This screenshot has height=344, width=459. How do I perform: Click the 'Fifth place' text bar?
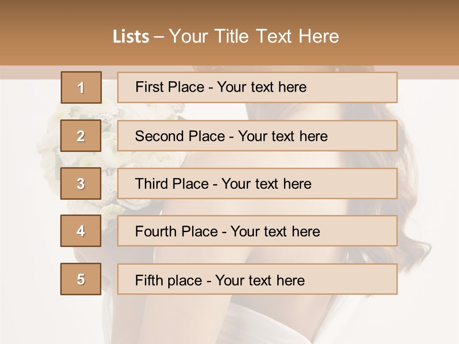click(257, 279)
